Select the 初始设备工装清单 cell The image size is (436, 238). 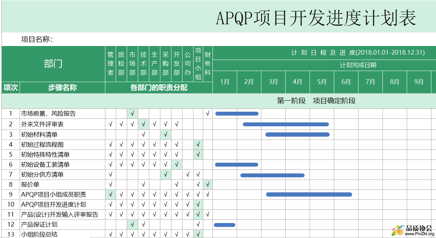pyautogui.click(x=62, y=164)
